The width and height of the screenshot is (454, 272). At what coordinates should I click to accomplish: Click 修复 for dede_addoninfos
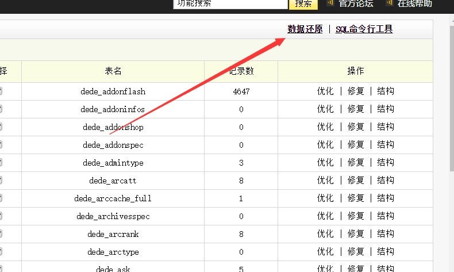(x=356, y=109)
